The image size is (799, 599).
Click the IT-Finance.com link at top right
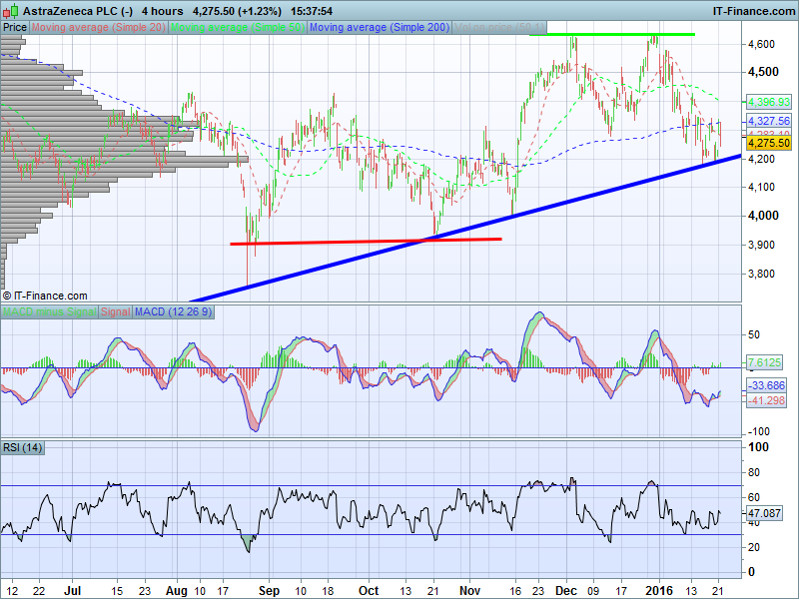point(752,11)
